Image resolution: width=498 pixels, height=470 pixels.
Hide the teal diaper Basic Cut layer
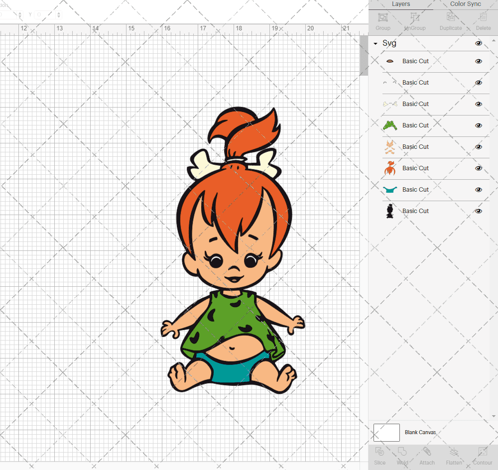coord(478,190)
